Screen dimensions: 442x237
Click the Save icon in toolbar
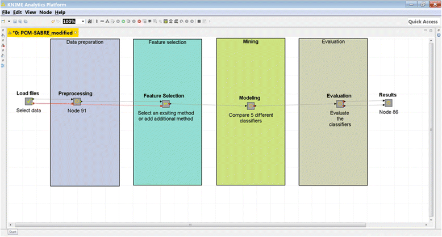tap(15, 22)
